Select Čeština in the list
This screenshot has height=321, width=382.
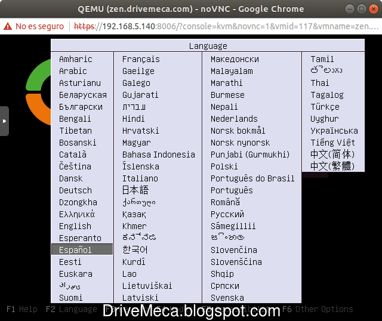[75, 166]
